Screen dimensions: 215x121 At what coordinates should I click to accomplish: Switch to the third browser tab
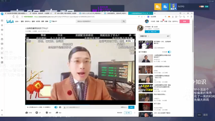66,13
